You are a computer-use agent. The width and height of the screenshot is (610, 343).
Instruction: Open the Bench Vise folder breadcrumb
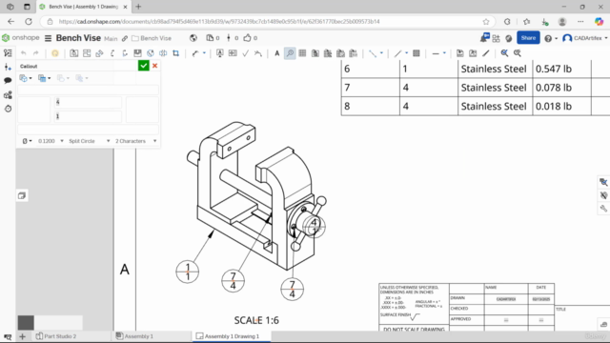pyautogui.click(x=152, y=38)
